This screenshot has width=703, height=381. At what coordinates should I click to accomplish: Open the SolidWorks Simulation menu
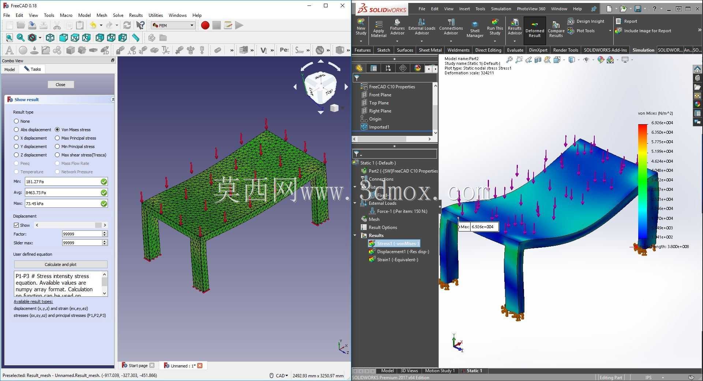click(x=501, y=9)
